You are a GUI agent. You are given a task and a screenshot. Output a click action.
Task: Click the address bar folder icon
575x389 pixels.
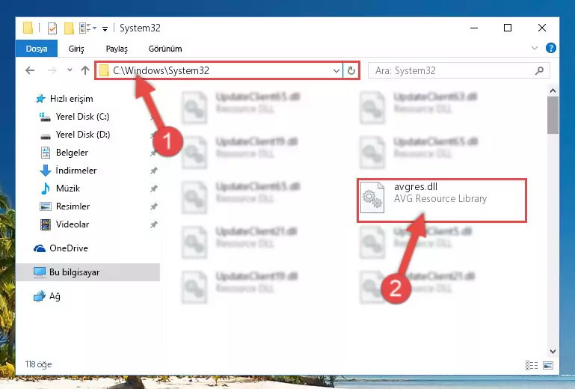[104, 70]
